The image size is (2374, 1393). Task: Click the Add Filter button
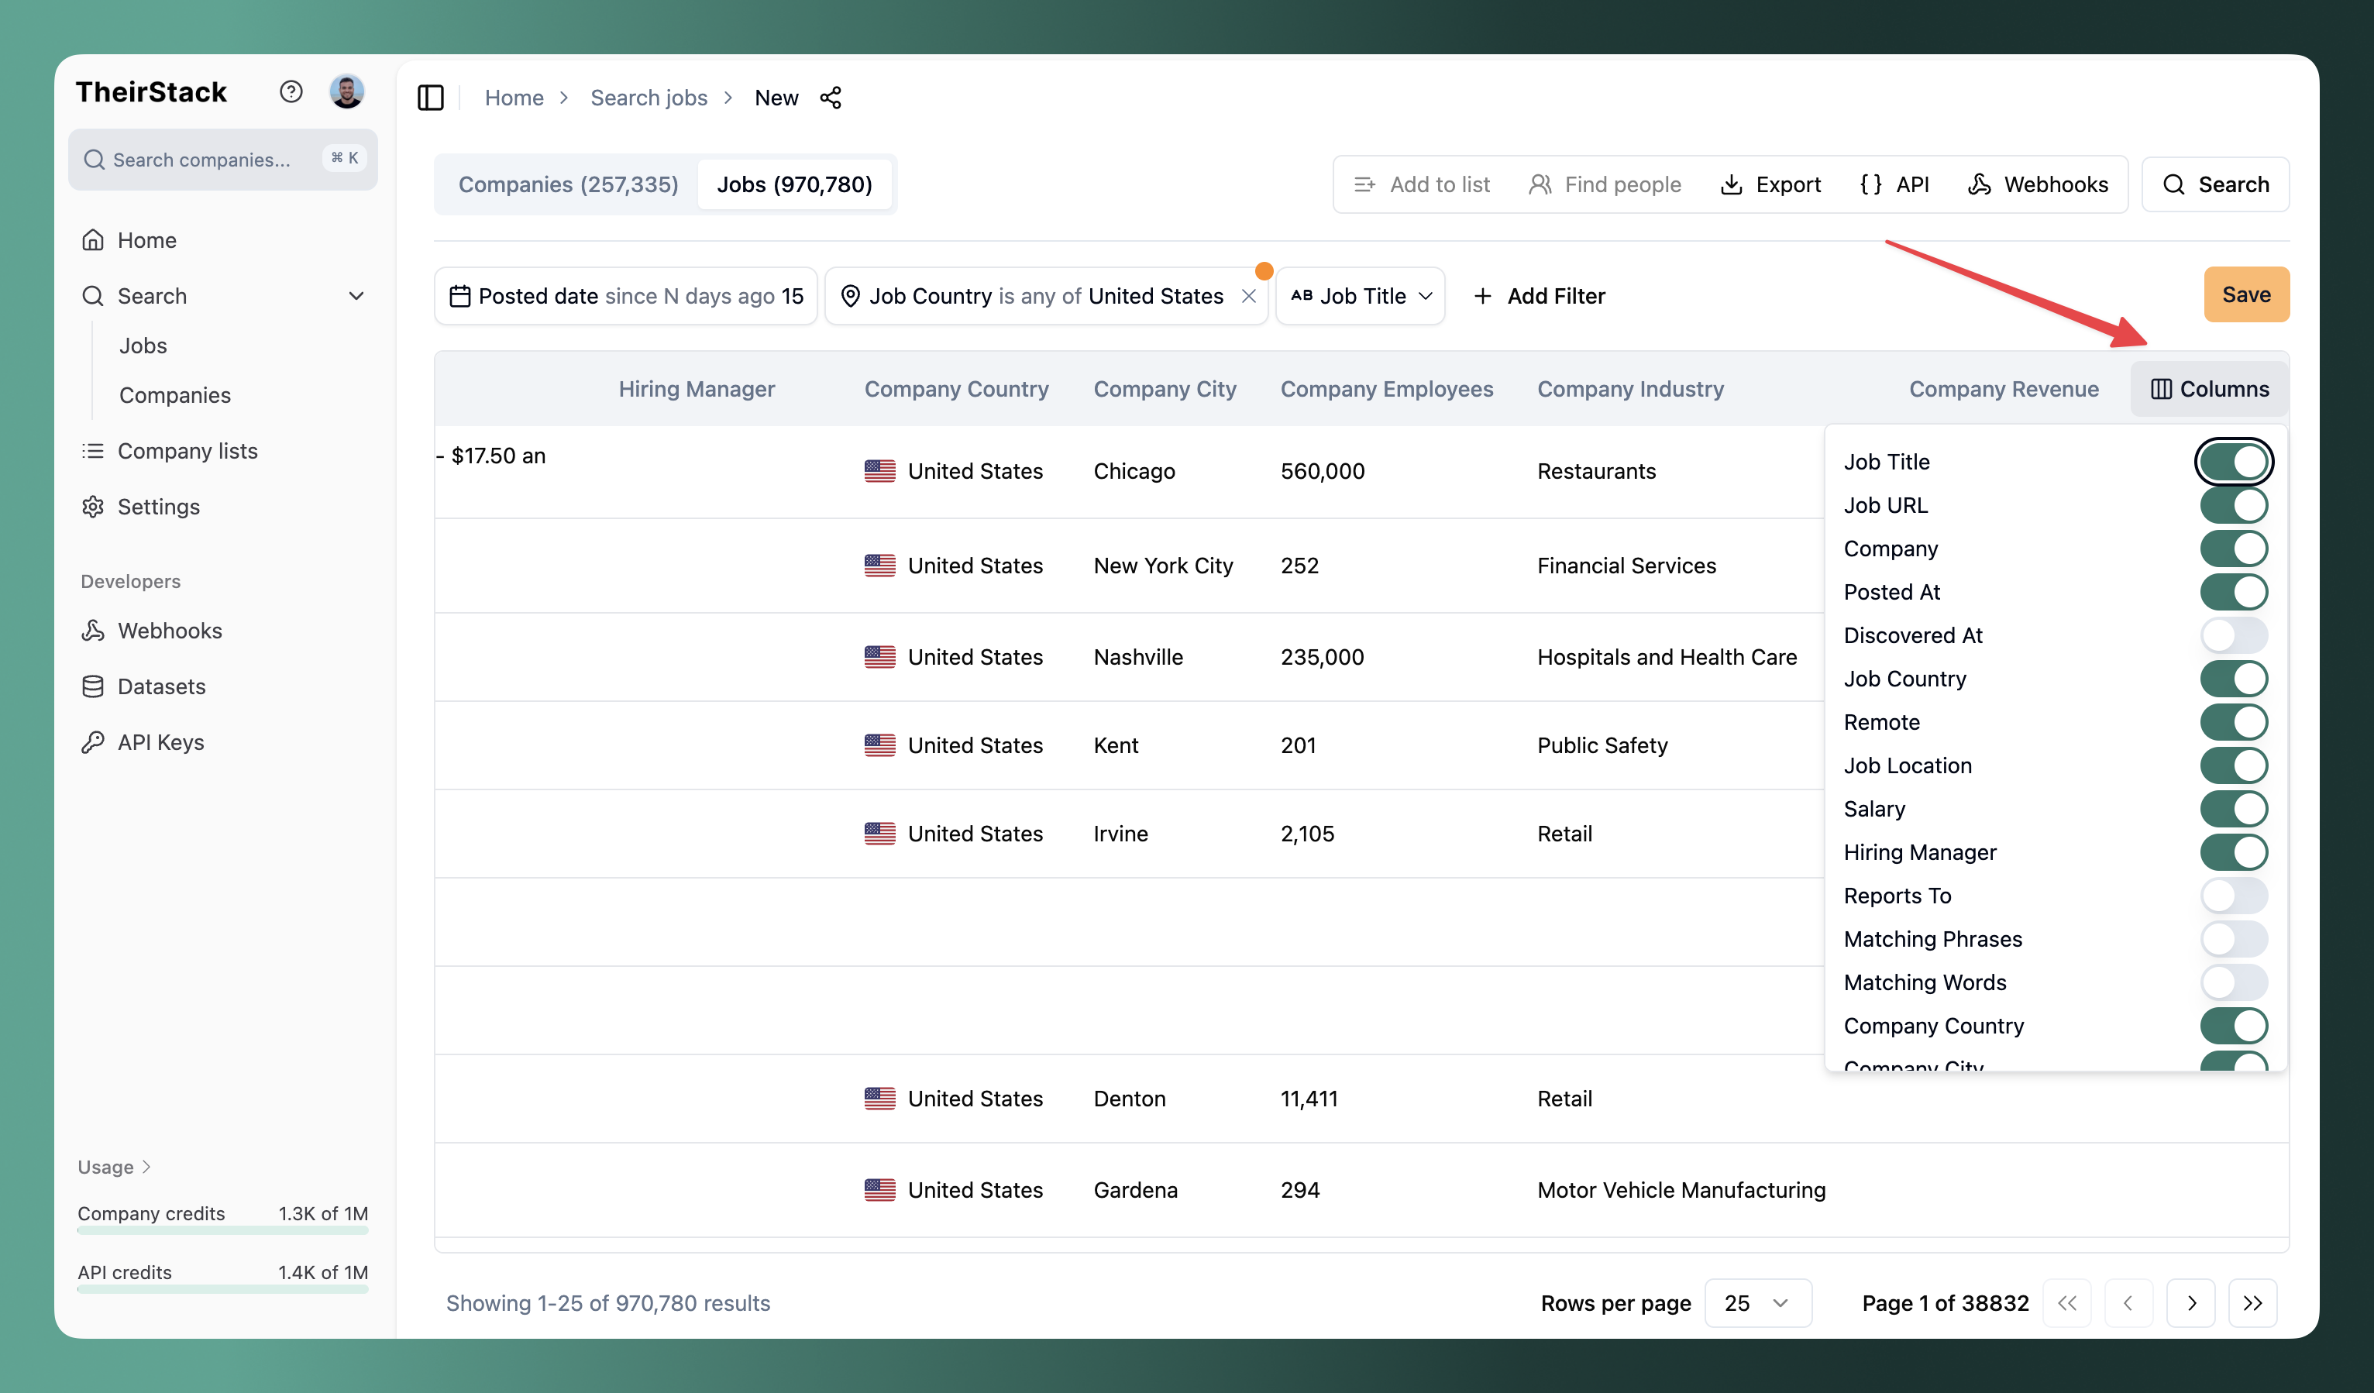point(1540,296)
